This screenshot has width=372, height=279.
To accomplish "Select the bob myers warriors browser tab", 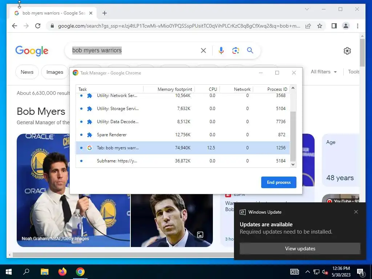I will coord(53,13).
